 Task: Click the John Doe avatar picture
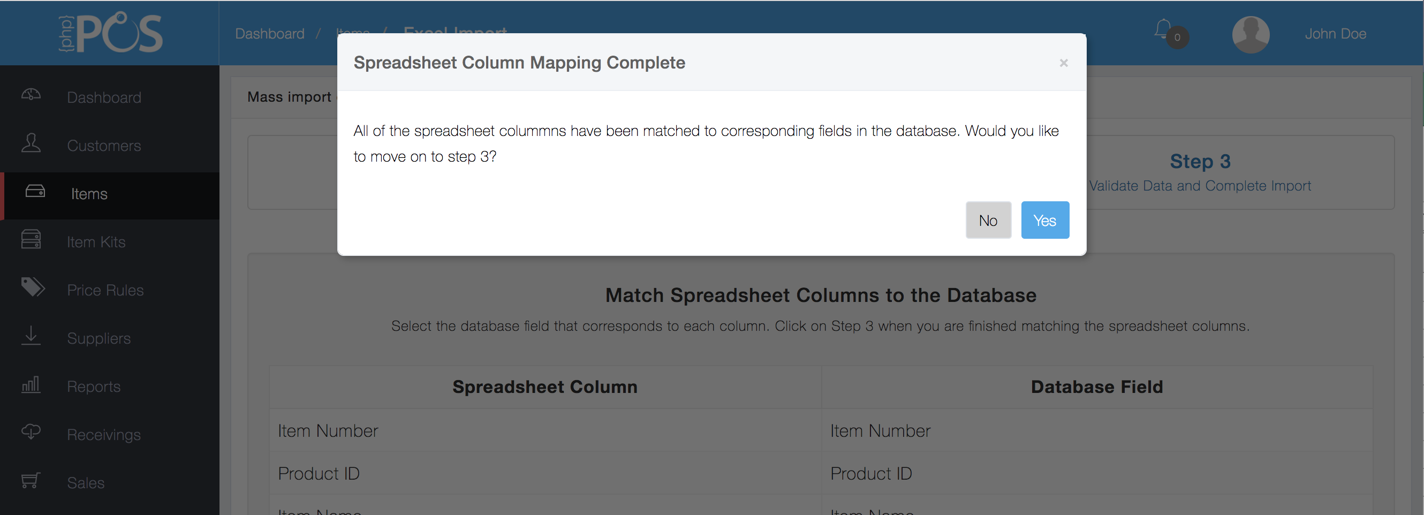click(x=1251, y=34)
